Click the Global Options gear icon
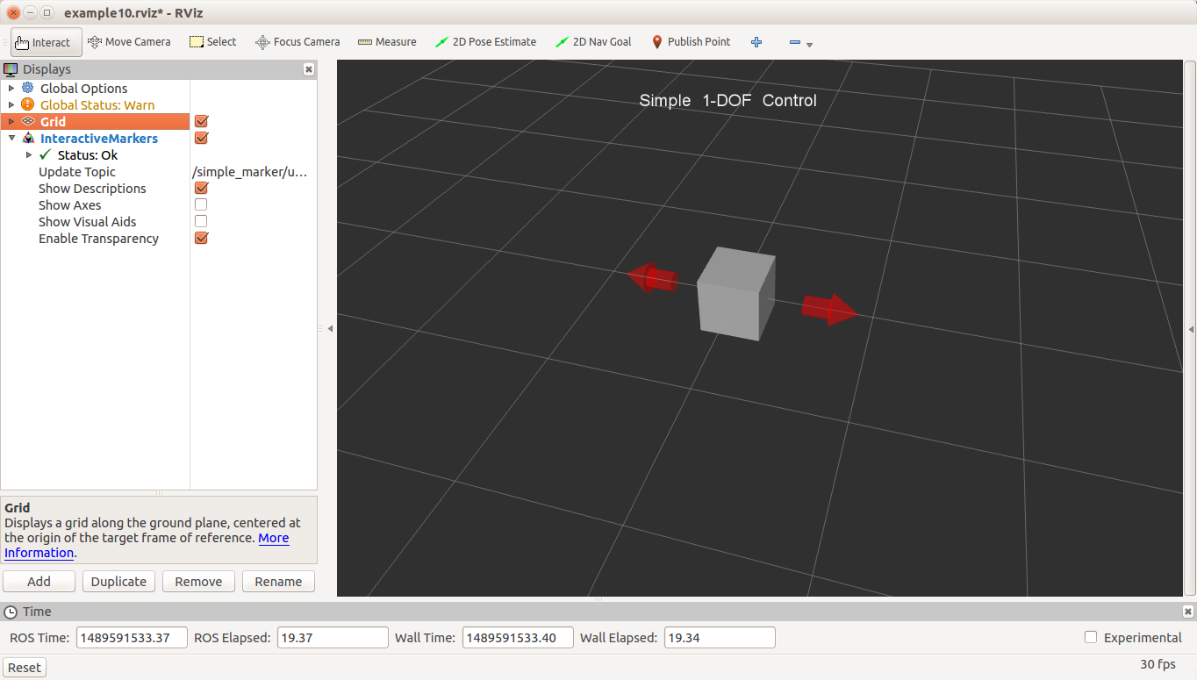 click(28, 88)
